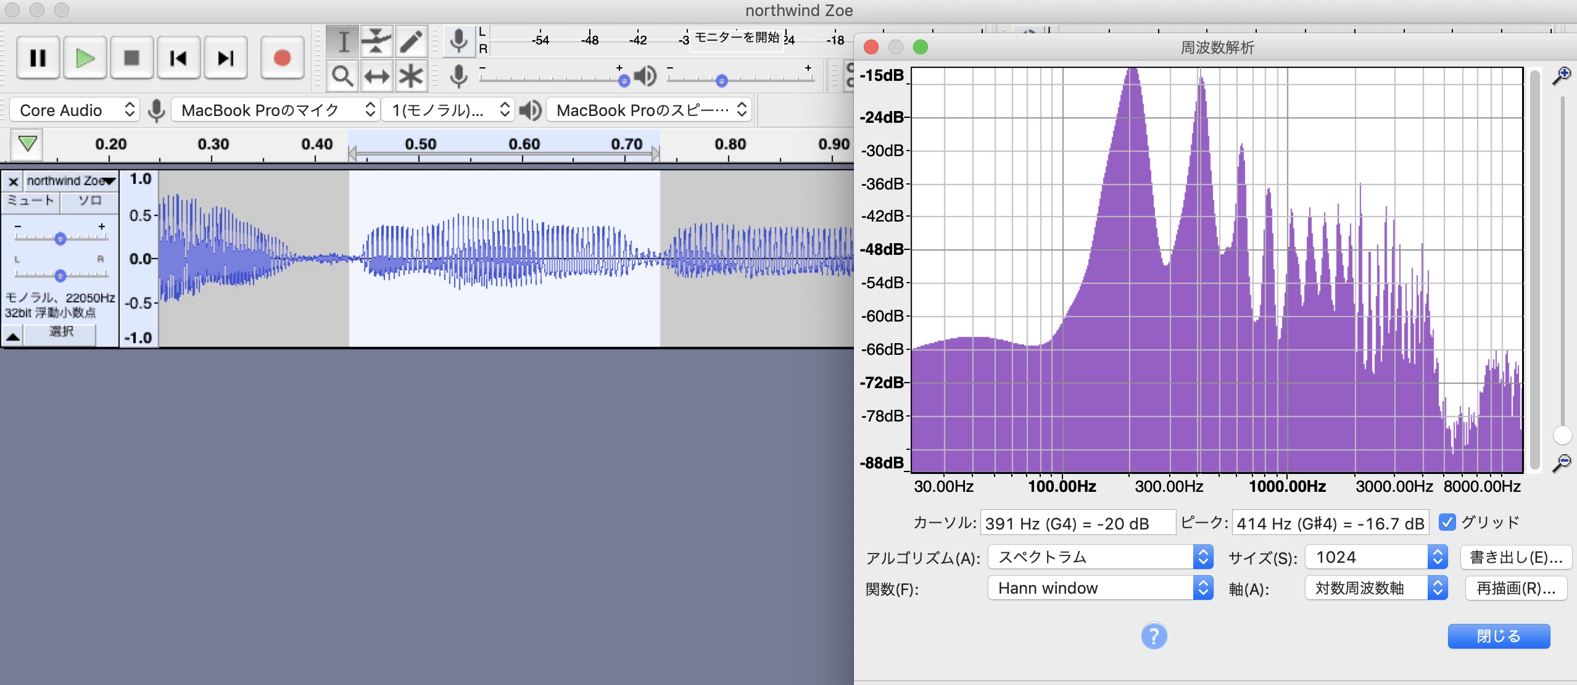
Task: Start recording with the red Record button
Action: click(282, 58)
